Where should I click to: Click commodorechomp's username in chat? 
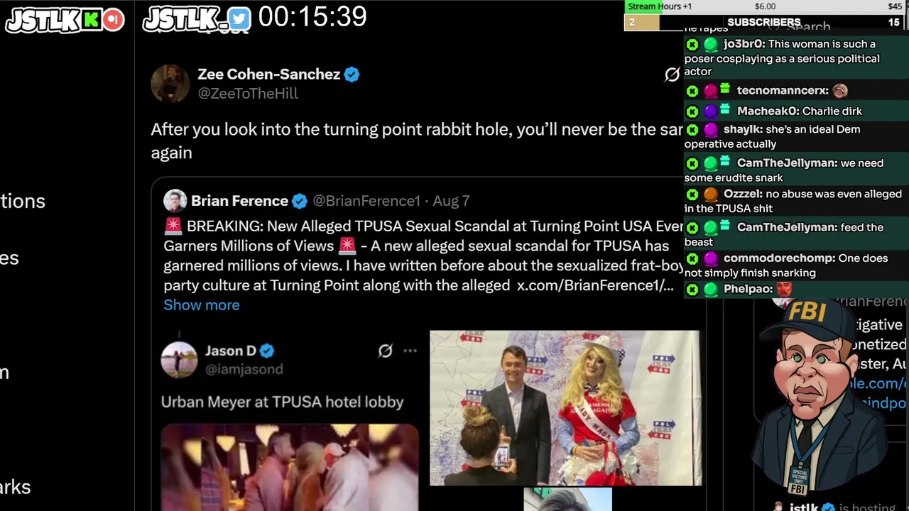[x=780, y=258]
